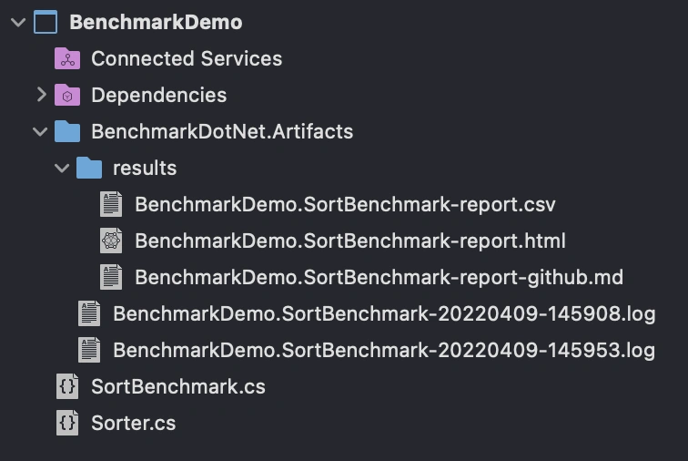Click the Sorter.cs braces file icon

pos(67,423)
